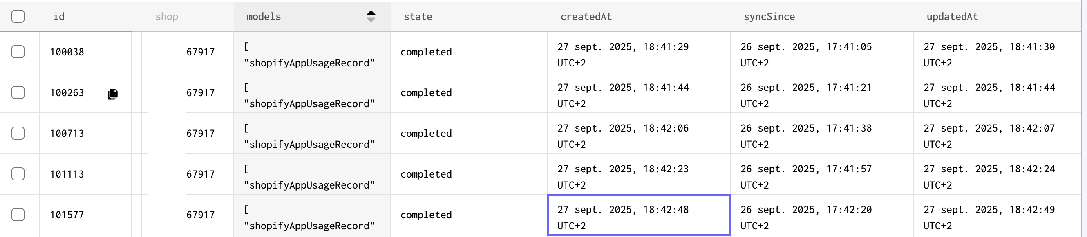Click the id cell 101113

(x=67, y=174)
